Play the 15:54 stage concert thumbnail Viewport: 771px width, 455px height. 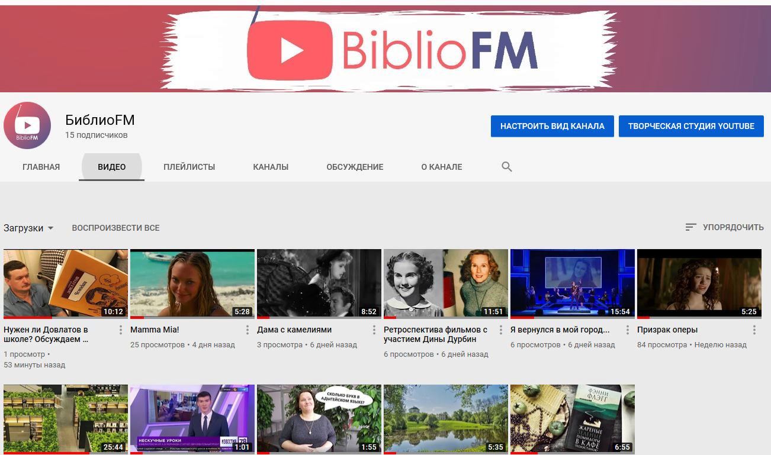pos(573,284)
